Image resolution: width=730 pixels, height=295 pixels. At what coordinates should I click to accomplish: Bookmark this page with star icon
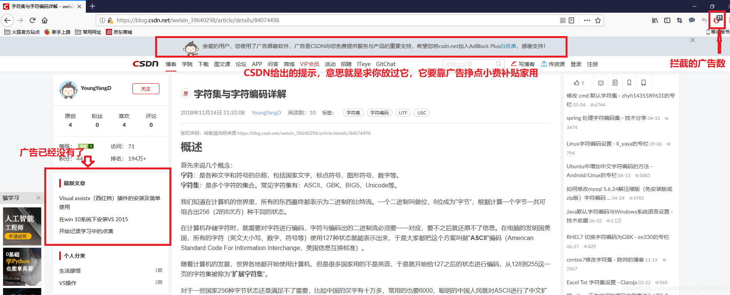tap(598, 20)
